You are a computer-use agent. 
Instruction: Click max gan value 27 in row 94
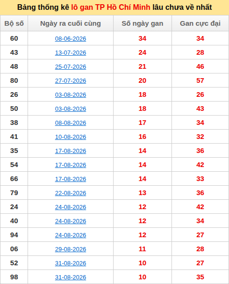[x=200, y=235]
